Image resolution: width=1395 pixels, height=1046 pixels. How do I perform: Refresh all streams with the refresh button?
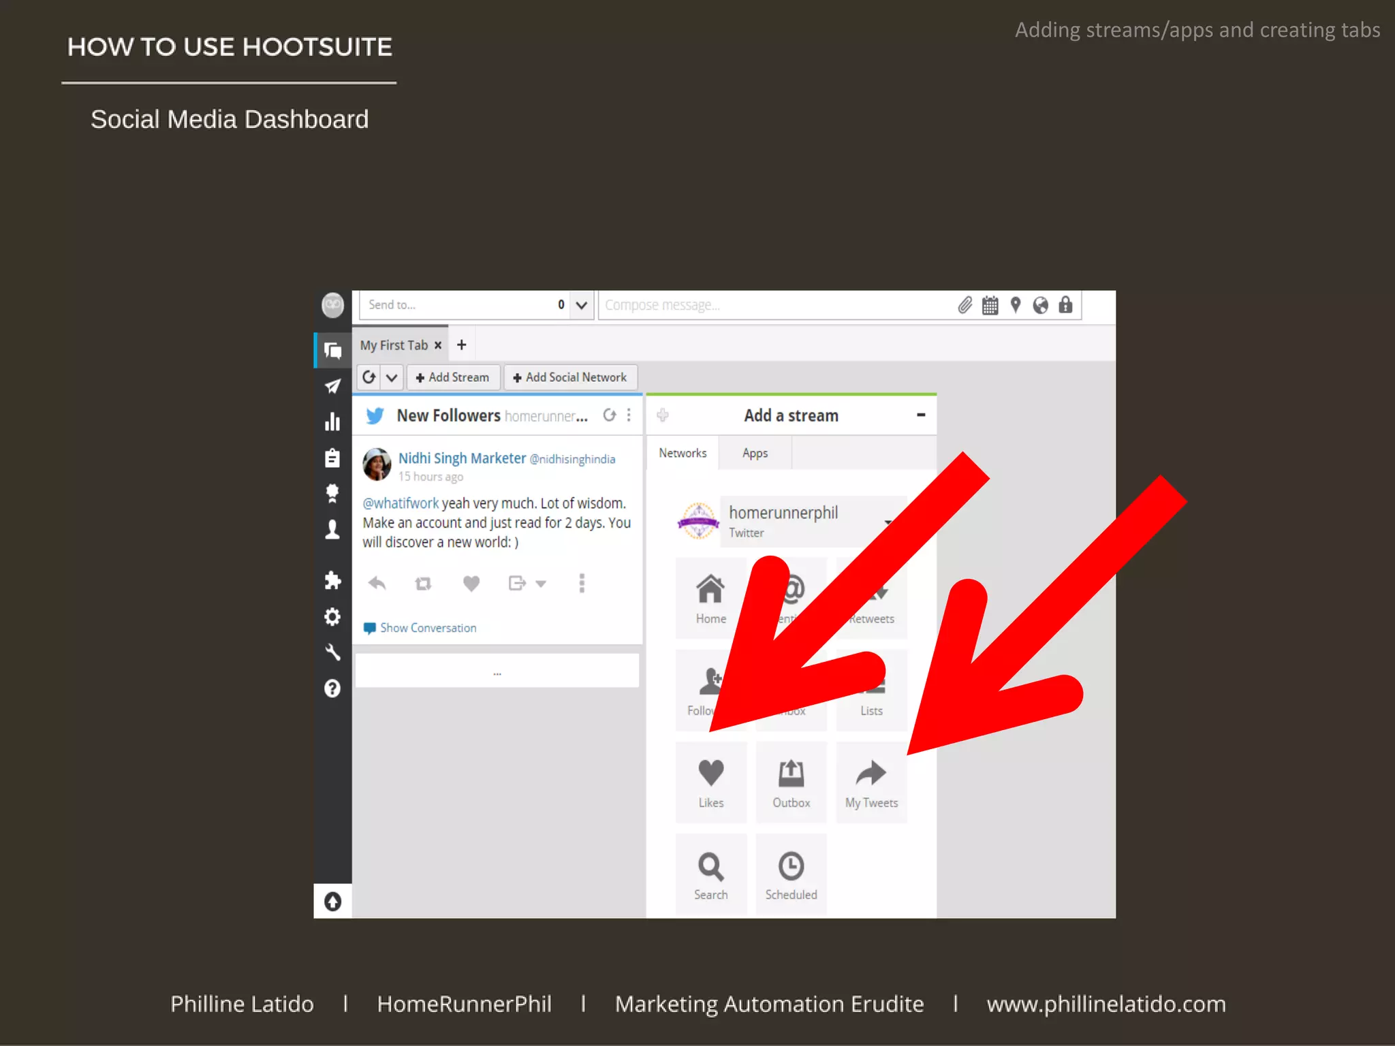[369, 377]
